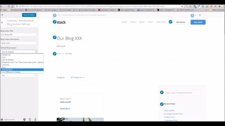This screenshot has width=225, height=126.
Task: Click site info icon in address bar
Action: tap(17, 6)
